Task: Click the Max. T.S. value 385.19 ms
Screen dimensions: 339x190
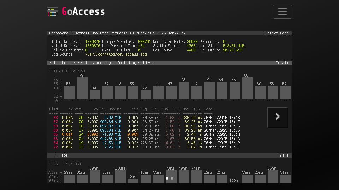Action: point(192,118)
